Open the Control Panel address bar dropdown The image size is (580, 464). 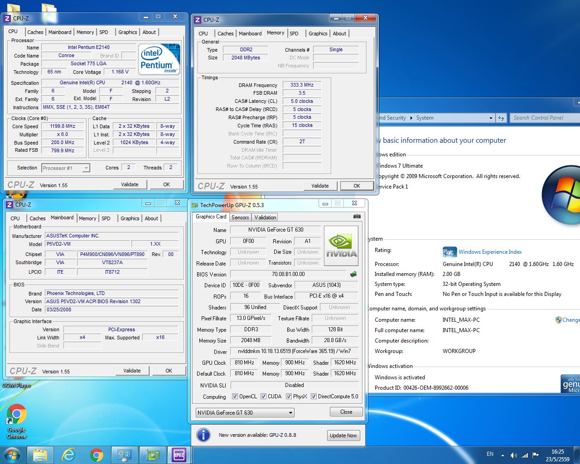(491, 118)
